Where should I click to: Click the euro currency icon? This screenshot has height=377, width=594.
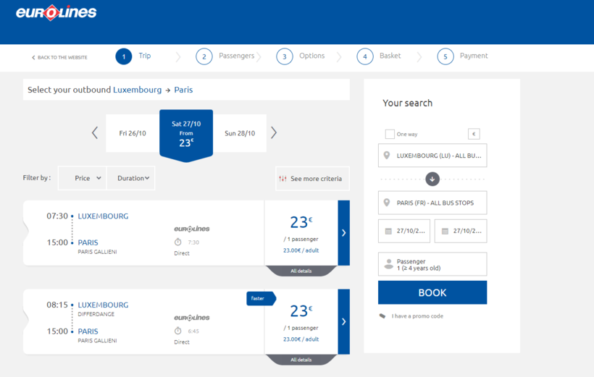tap(474, 134)
